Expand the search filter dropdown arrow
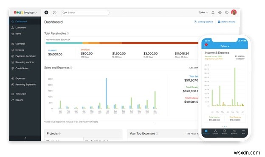This screenshot has width=265, height=157. click(66, 13)
